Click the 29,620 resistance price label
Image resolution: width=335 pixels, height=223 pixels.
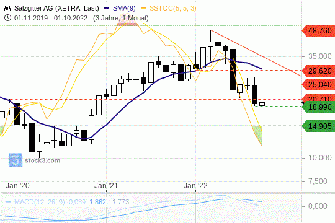(318, 71)
